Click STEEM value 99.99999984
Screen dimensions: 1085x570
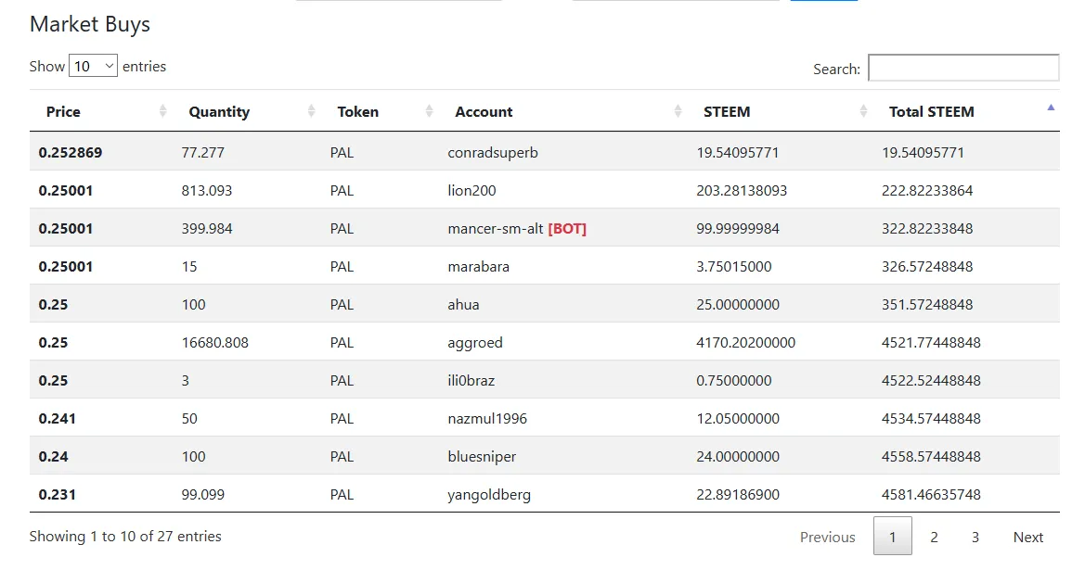pos(738,229)
